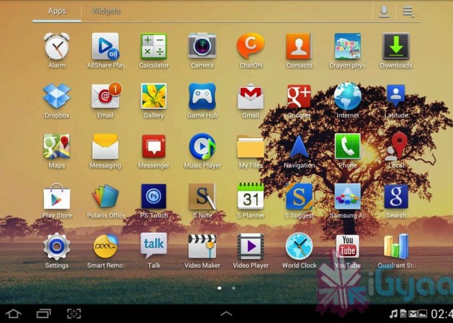
Task: Expand the bottom mini apps tray arrow
Action: (226, 314)
